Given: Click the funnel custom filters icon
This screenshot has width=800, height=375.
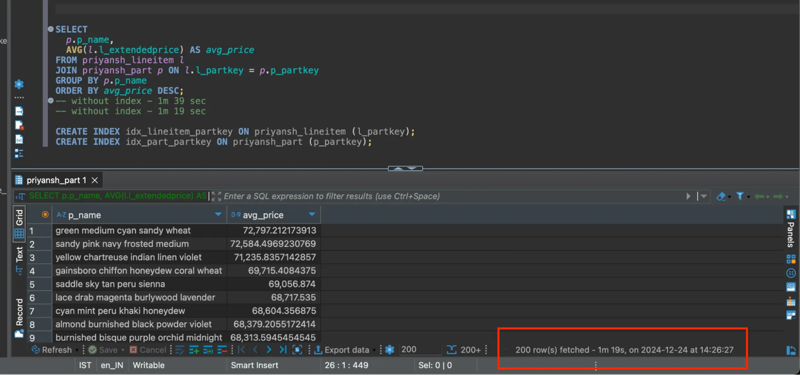Looking at the screenshot, I should [740, 196].
